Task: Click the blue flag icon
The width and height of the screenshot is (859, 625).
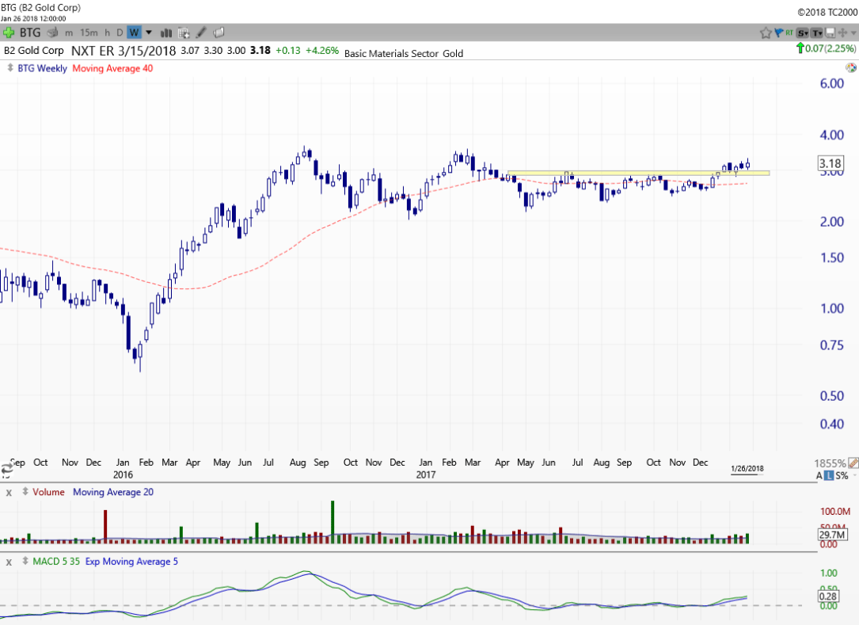Action: pyautogui.click(x=778, y=32)
